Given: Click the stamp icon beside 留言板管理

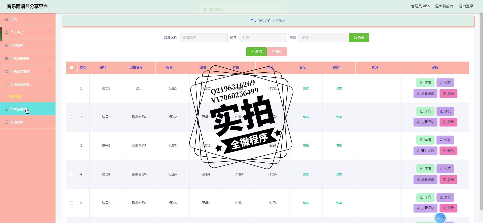Looking at the screenshot, I should [x=7, y=109].
